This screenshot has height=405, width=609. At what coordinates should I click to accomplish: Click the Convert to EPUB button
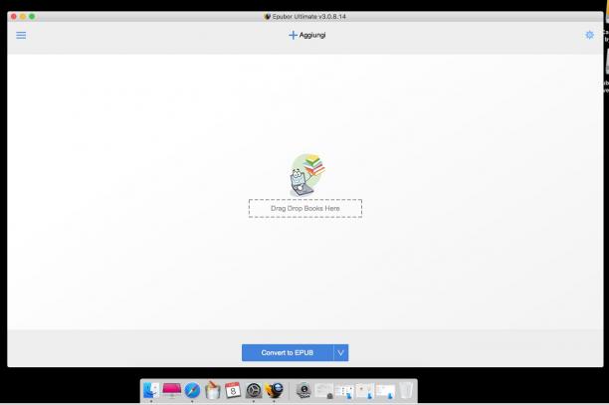point(288,352)
